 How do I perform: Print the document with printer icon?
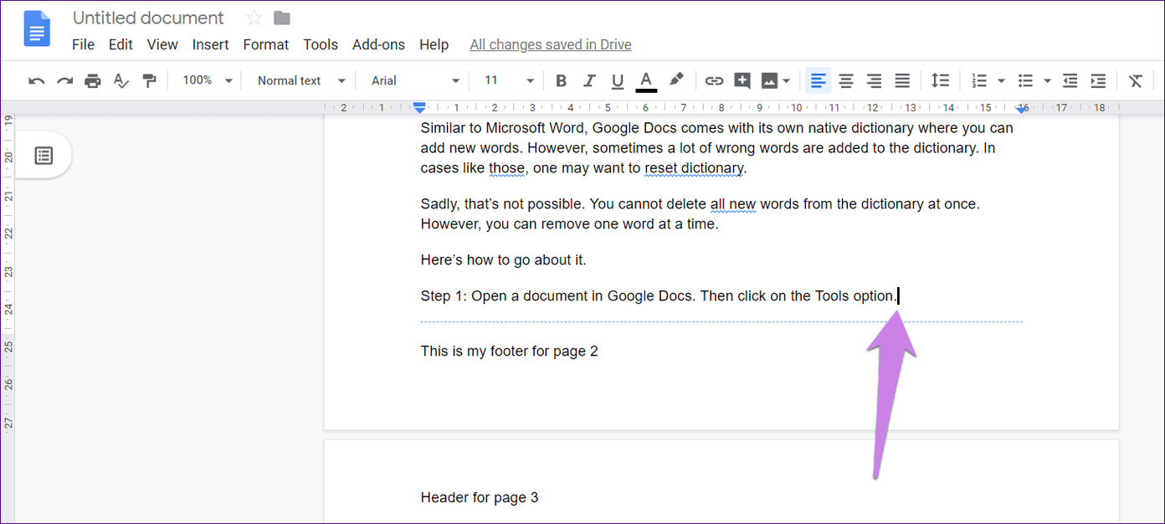coord(93,80)
